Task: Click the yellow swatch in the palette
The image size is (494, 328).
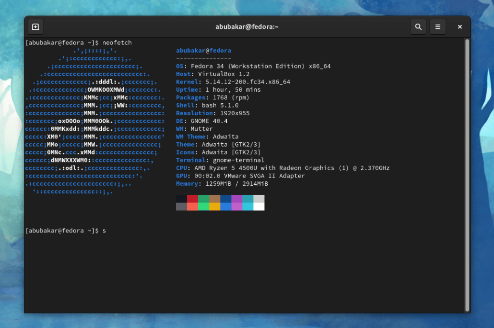Action: [215, 207]
